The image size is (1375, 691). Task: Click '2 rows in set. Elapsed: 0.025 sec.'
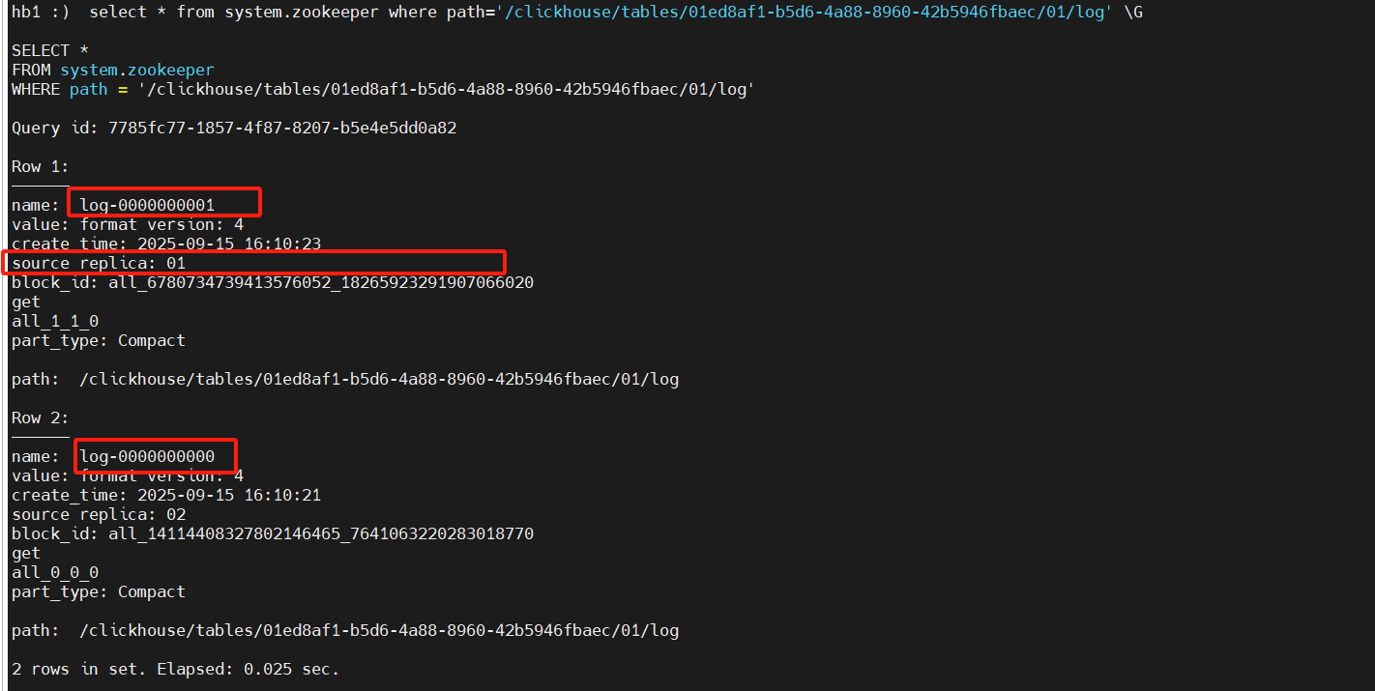176,670
